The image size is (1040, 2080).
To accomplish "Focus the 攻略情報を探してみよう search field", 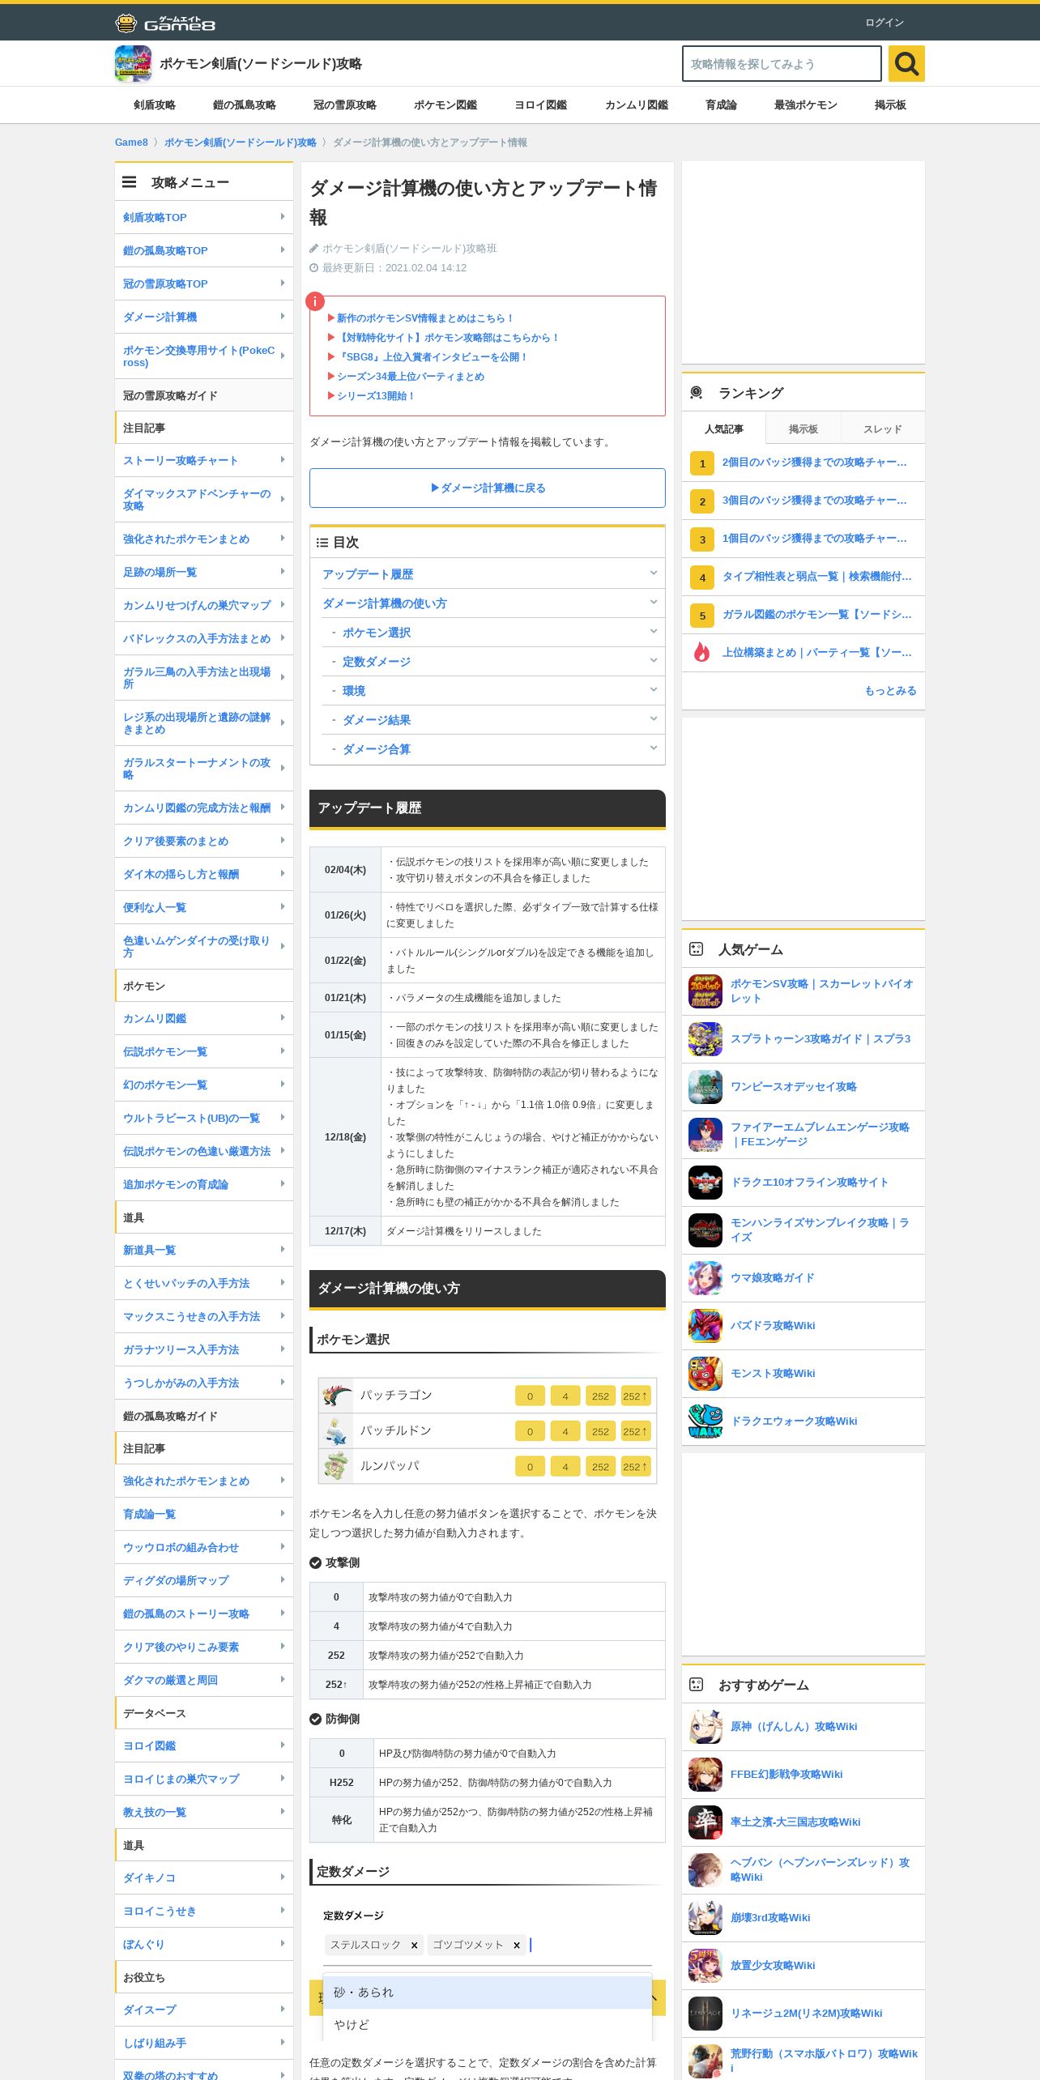I will [782, 63].
